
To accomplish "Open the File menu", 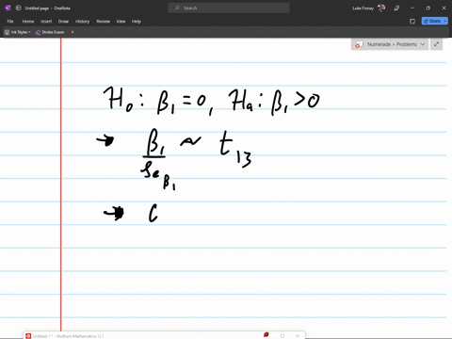I will point(10,22).
